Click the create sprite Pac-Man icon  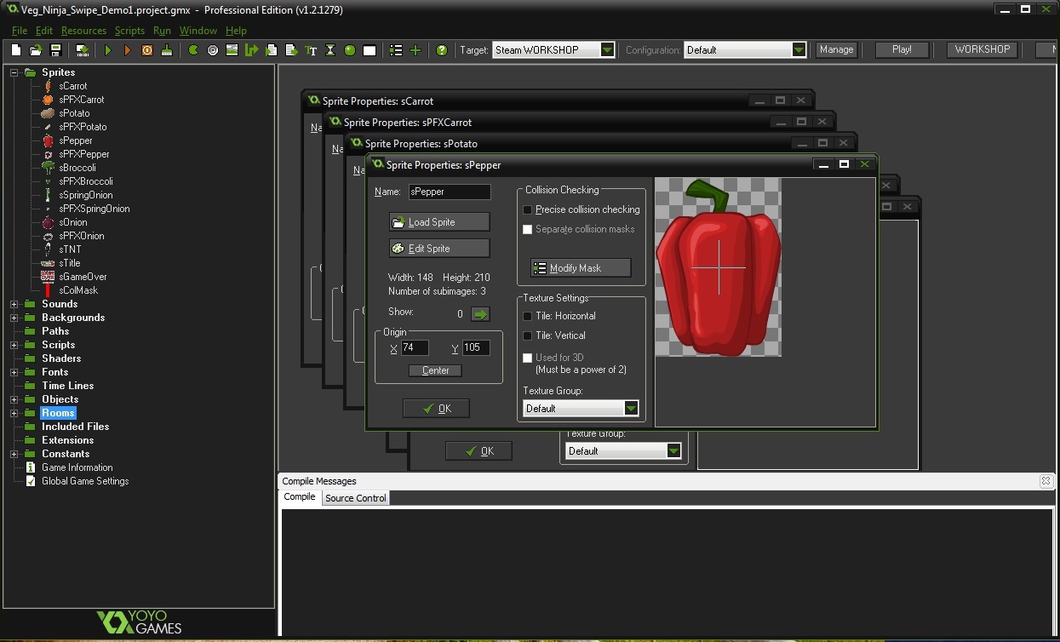[193, 50]
